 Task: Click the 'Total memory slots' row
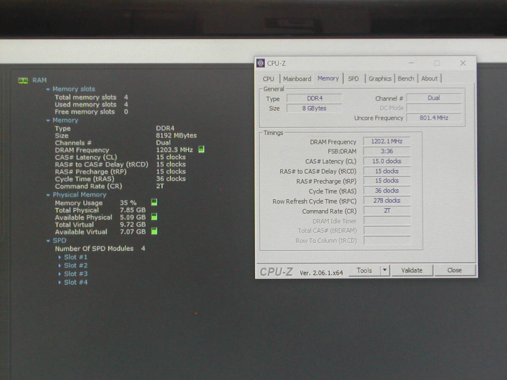(91, 98)
